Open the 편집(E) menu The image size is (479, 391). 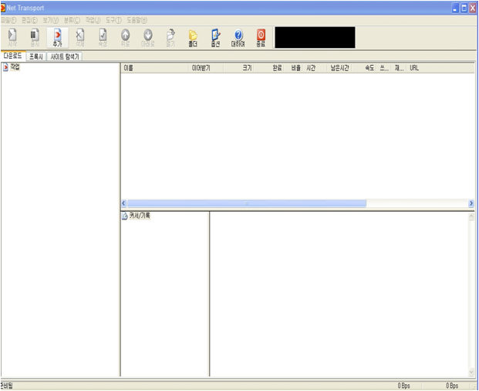[x=29, y=21]
